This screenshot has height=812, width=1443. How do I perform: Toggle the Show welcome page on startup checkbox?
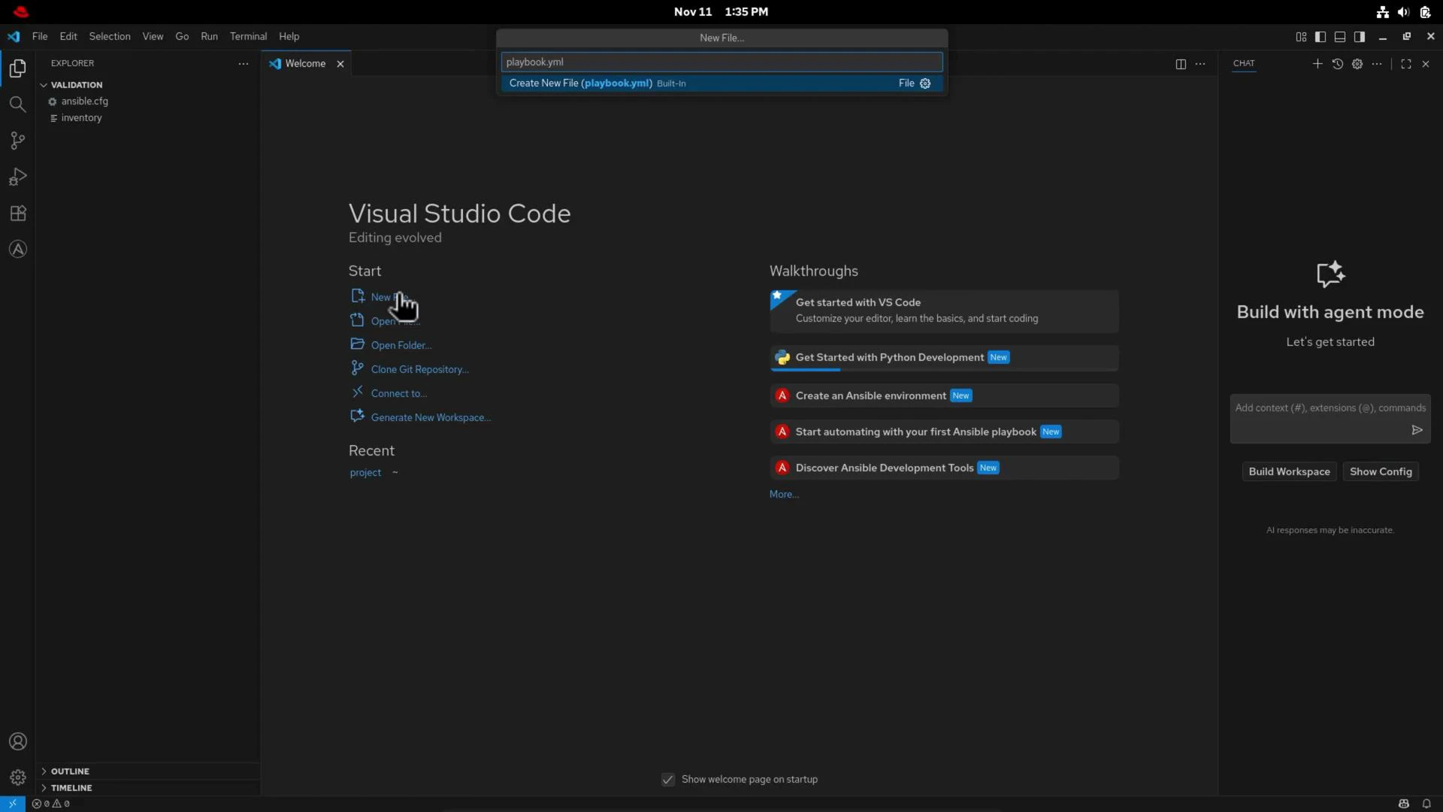tap(667, 780)
